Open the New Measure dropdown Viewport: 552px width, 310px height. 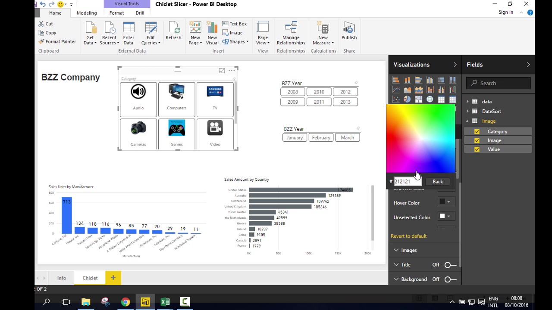[323, 33]
